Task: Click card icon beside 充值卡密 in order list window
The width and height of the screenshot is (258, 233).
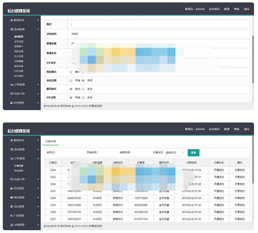Action: (12, 179)
